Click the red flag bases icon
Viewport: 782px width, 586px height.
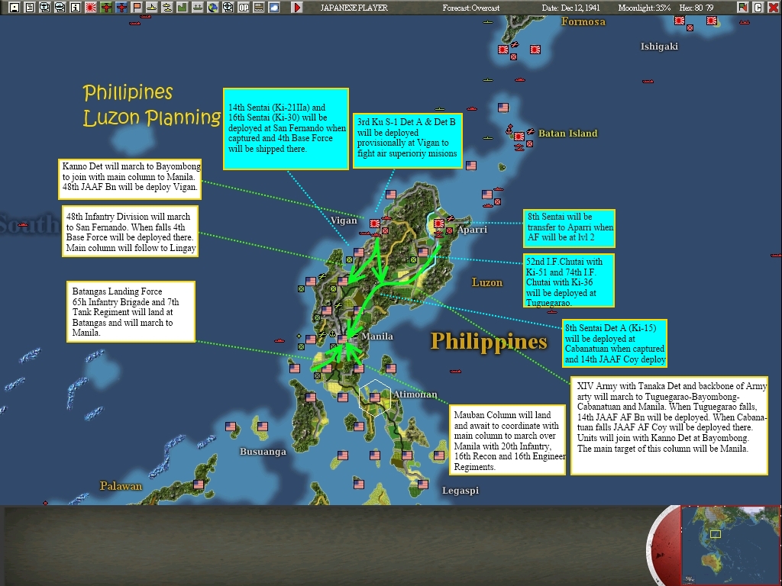(135, 7)
